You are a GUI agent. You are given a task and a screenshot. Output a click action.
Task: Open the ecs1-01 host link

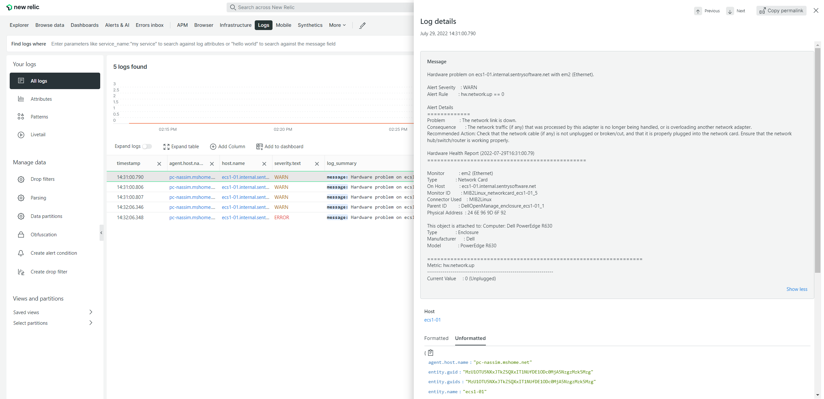[x=432, y=320]
